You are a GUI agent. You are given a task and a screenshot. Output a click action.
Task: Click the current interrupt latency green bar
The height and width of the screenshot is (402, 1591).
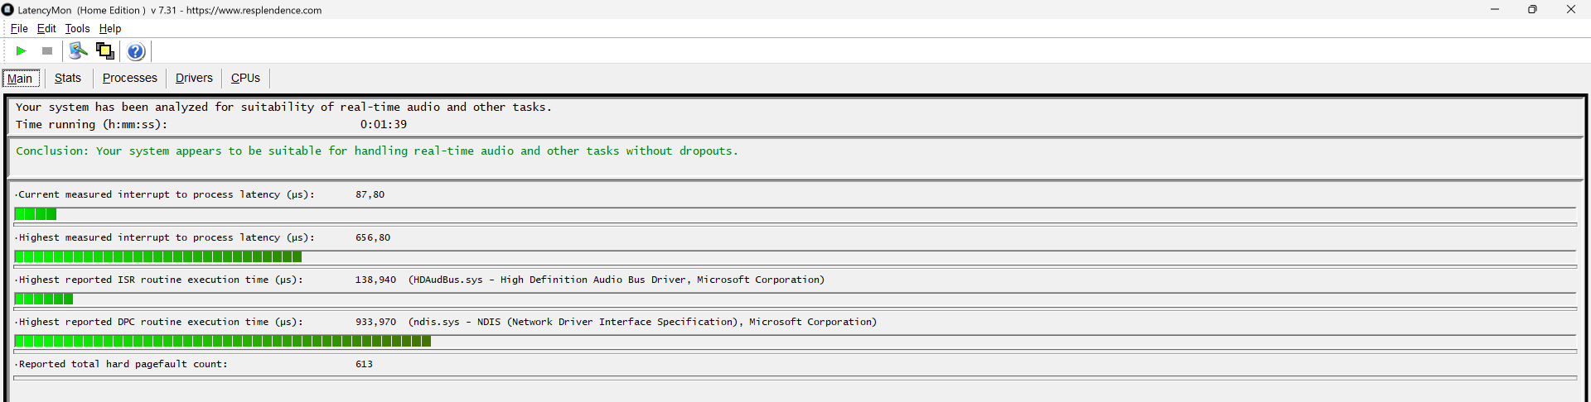(36, 214)
